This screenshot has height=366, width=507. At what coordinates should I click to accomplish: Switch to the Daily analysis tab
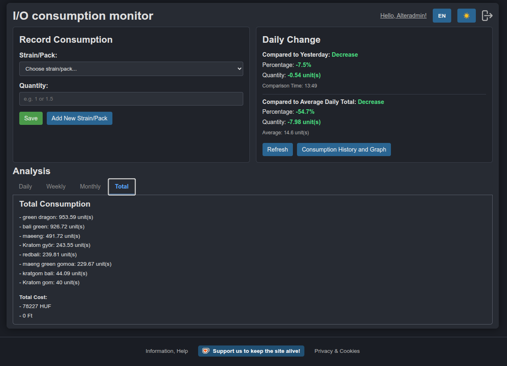[x=25, y=186]
